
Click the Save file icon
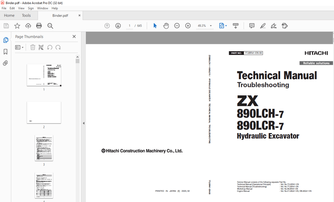coord(6,26)
